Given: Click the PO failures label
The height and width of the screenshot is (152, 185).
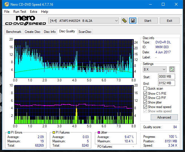Looking at the screenshot, I should 105,147.
